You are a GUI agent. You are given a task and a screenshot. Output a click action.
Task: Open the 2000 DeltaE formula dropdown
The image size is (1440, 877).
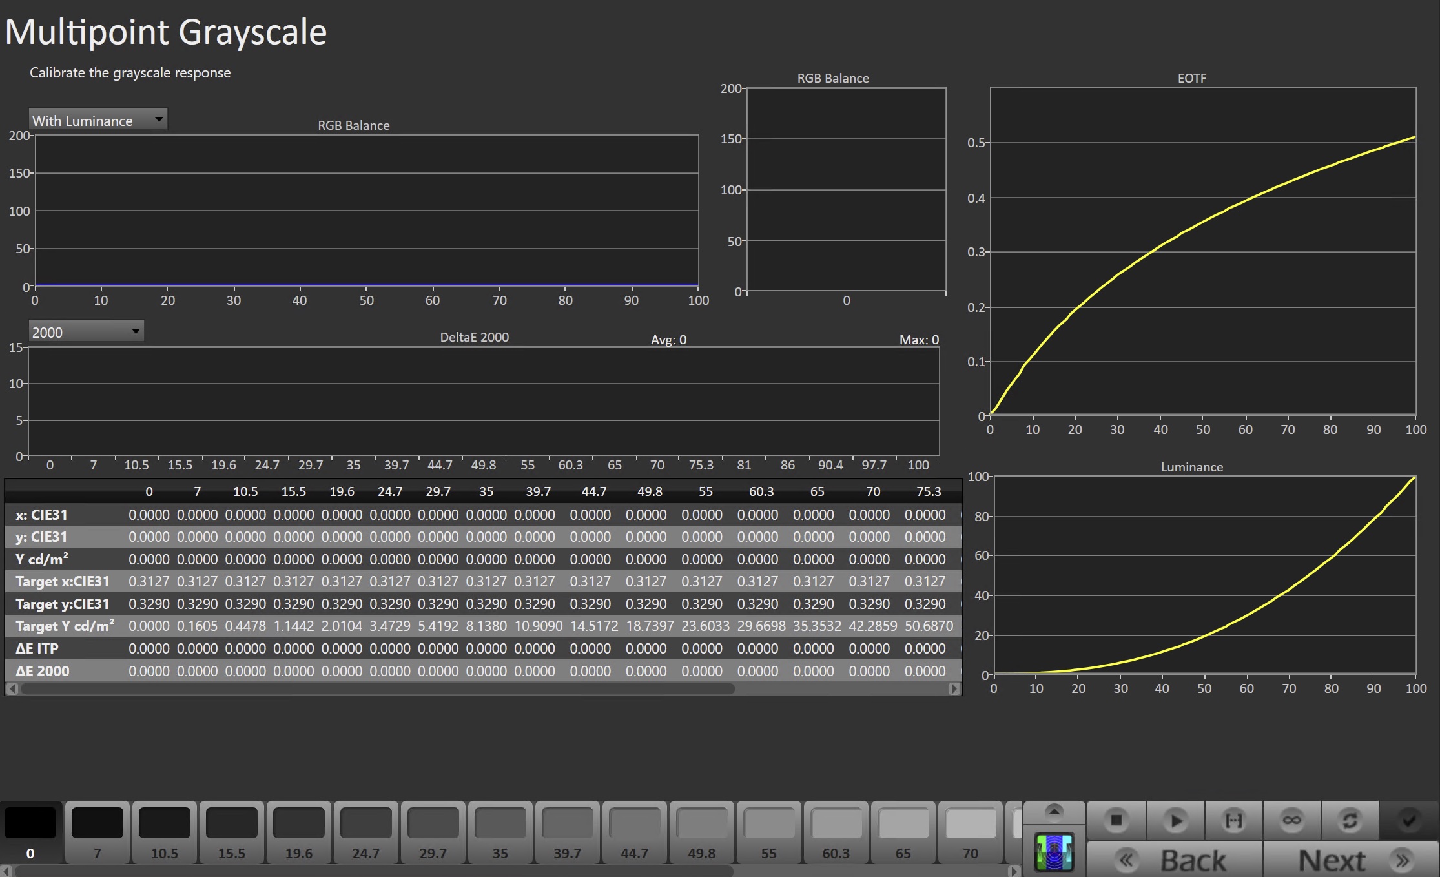point(86,332)
